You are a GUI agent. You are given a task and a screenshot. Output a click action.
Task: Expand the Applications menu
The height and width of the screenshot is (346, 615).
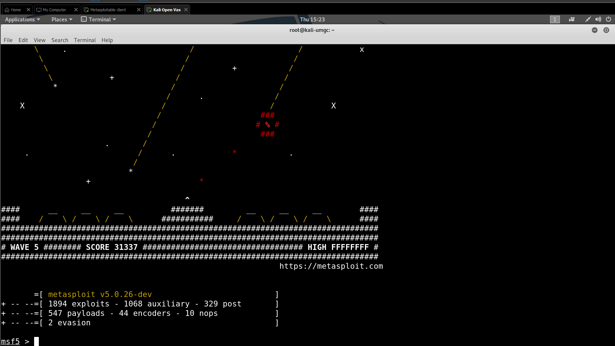pyautogui.click(x=22, y=20)
